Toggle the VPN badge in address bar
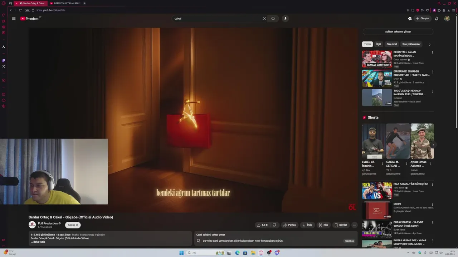Screen dimensions: 458x257 (27, 10)
